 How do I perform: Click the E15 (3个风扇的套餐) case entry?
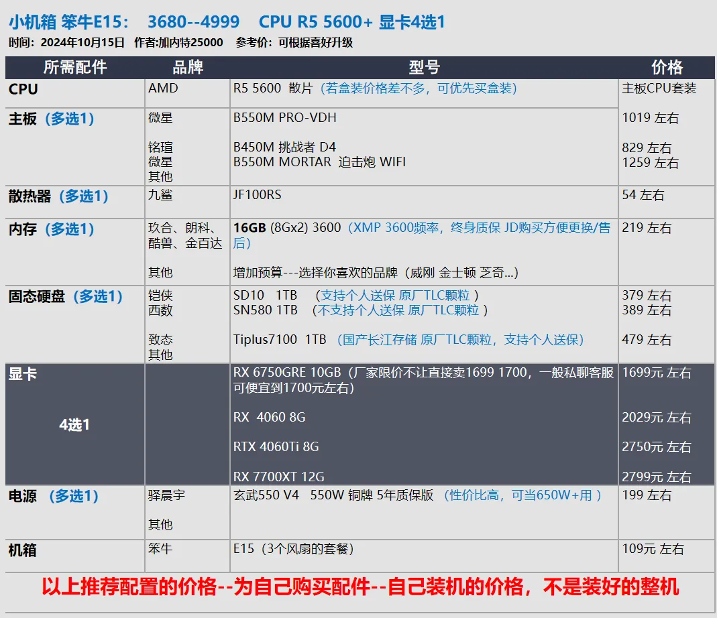tap(294, 548)
